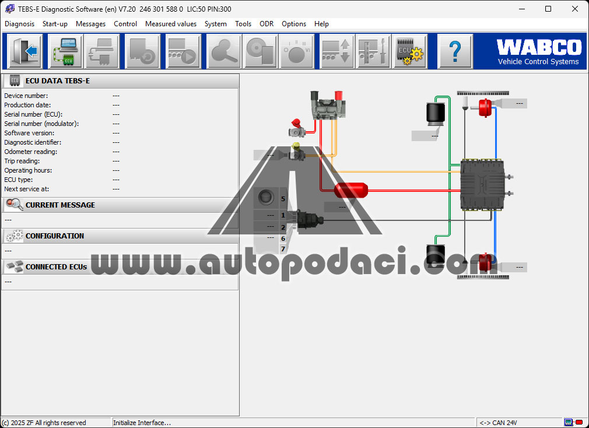Click the CURRENT MESSAGE section header

coord(120,205)
